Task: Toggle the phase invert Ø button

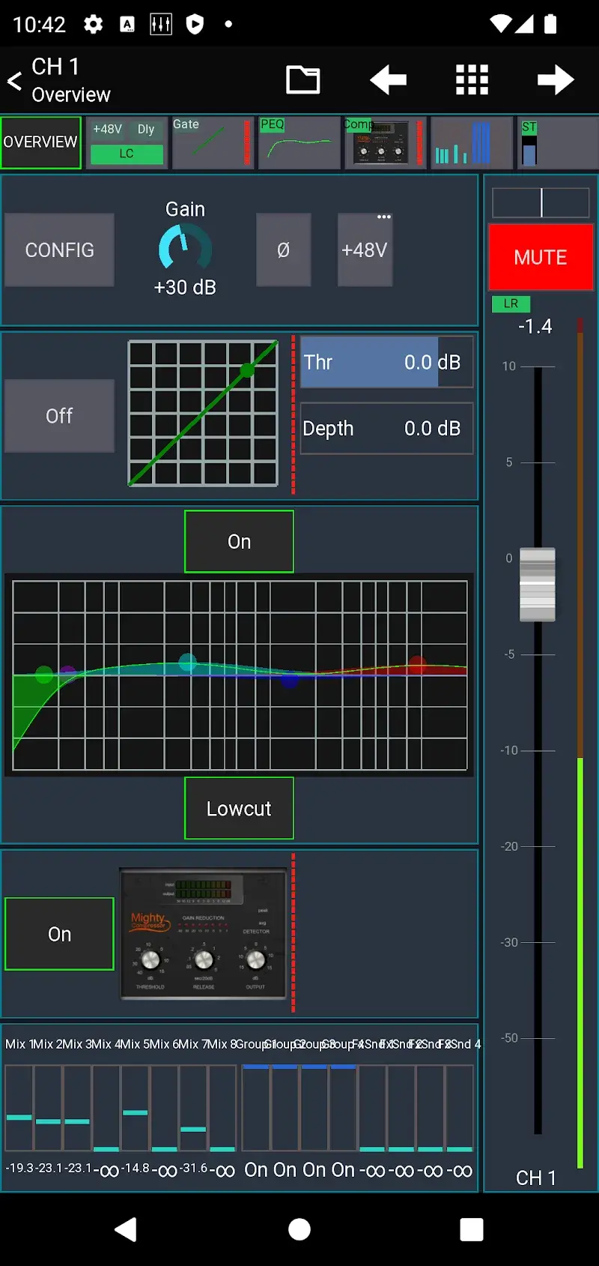Action: (283, 250)
